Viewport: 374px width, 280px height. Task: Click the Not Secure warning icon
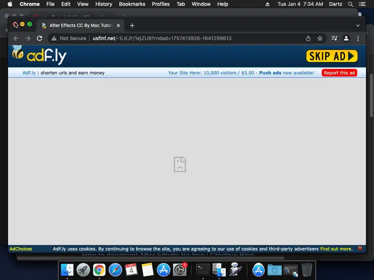pyautogui.click(x=54, y=38)
